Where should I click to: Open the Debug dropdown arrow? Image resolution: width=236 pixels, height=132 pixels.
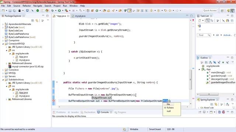[x=56, y=11]
